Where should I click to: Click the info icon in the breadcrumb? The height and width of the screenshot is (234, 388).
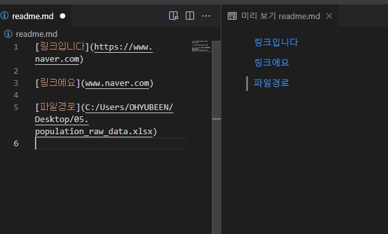pos(8,34)
